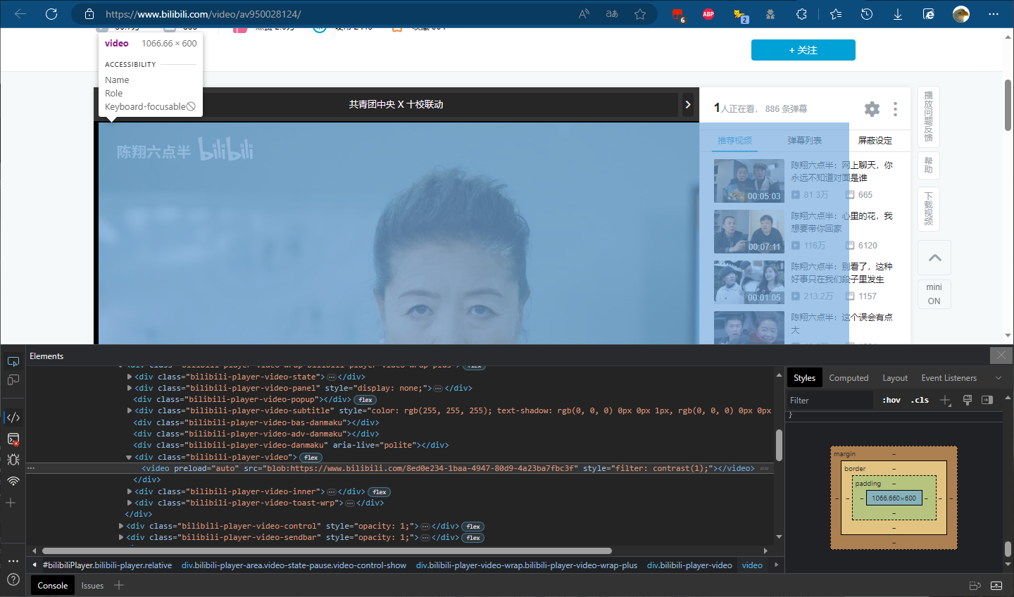This screenshot has height=597, width=1014.
Task: Toggle the .cls class editor
Action: click(919, 399)
